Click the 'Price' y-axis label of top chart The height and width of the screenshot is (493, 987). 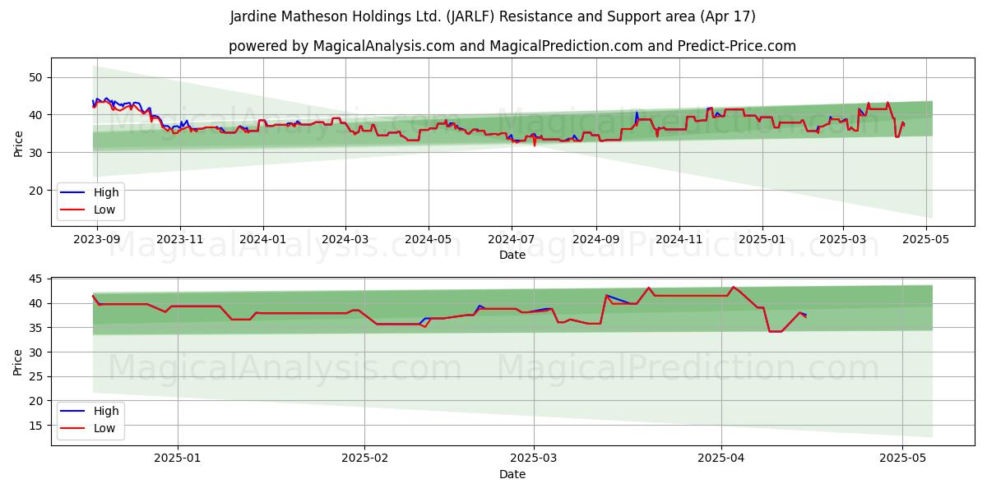click(x=18, y=144)
